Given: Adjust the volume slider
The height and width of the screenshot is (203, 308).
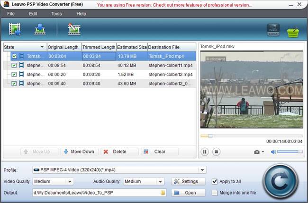Looking at the screenshot, I should [x=290, y=152].
